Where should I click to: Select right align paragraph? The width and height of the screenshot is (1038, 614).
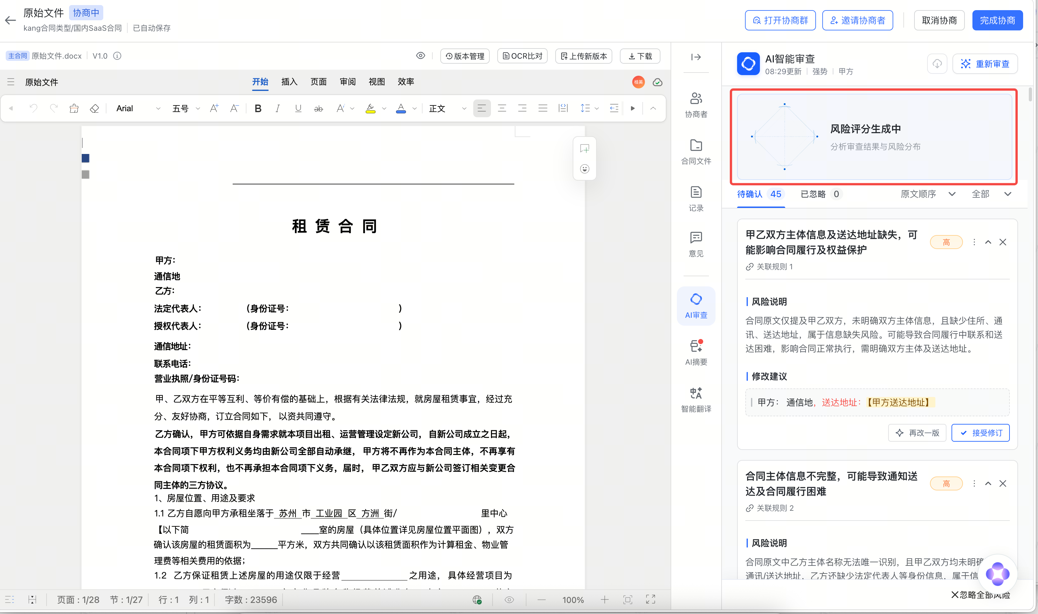click(x=522, y=108)
